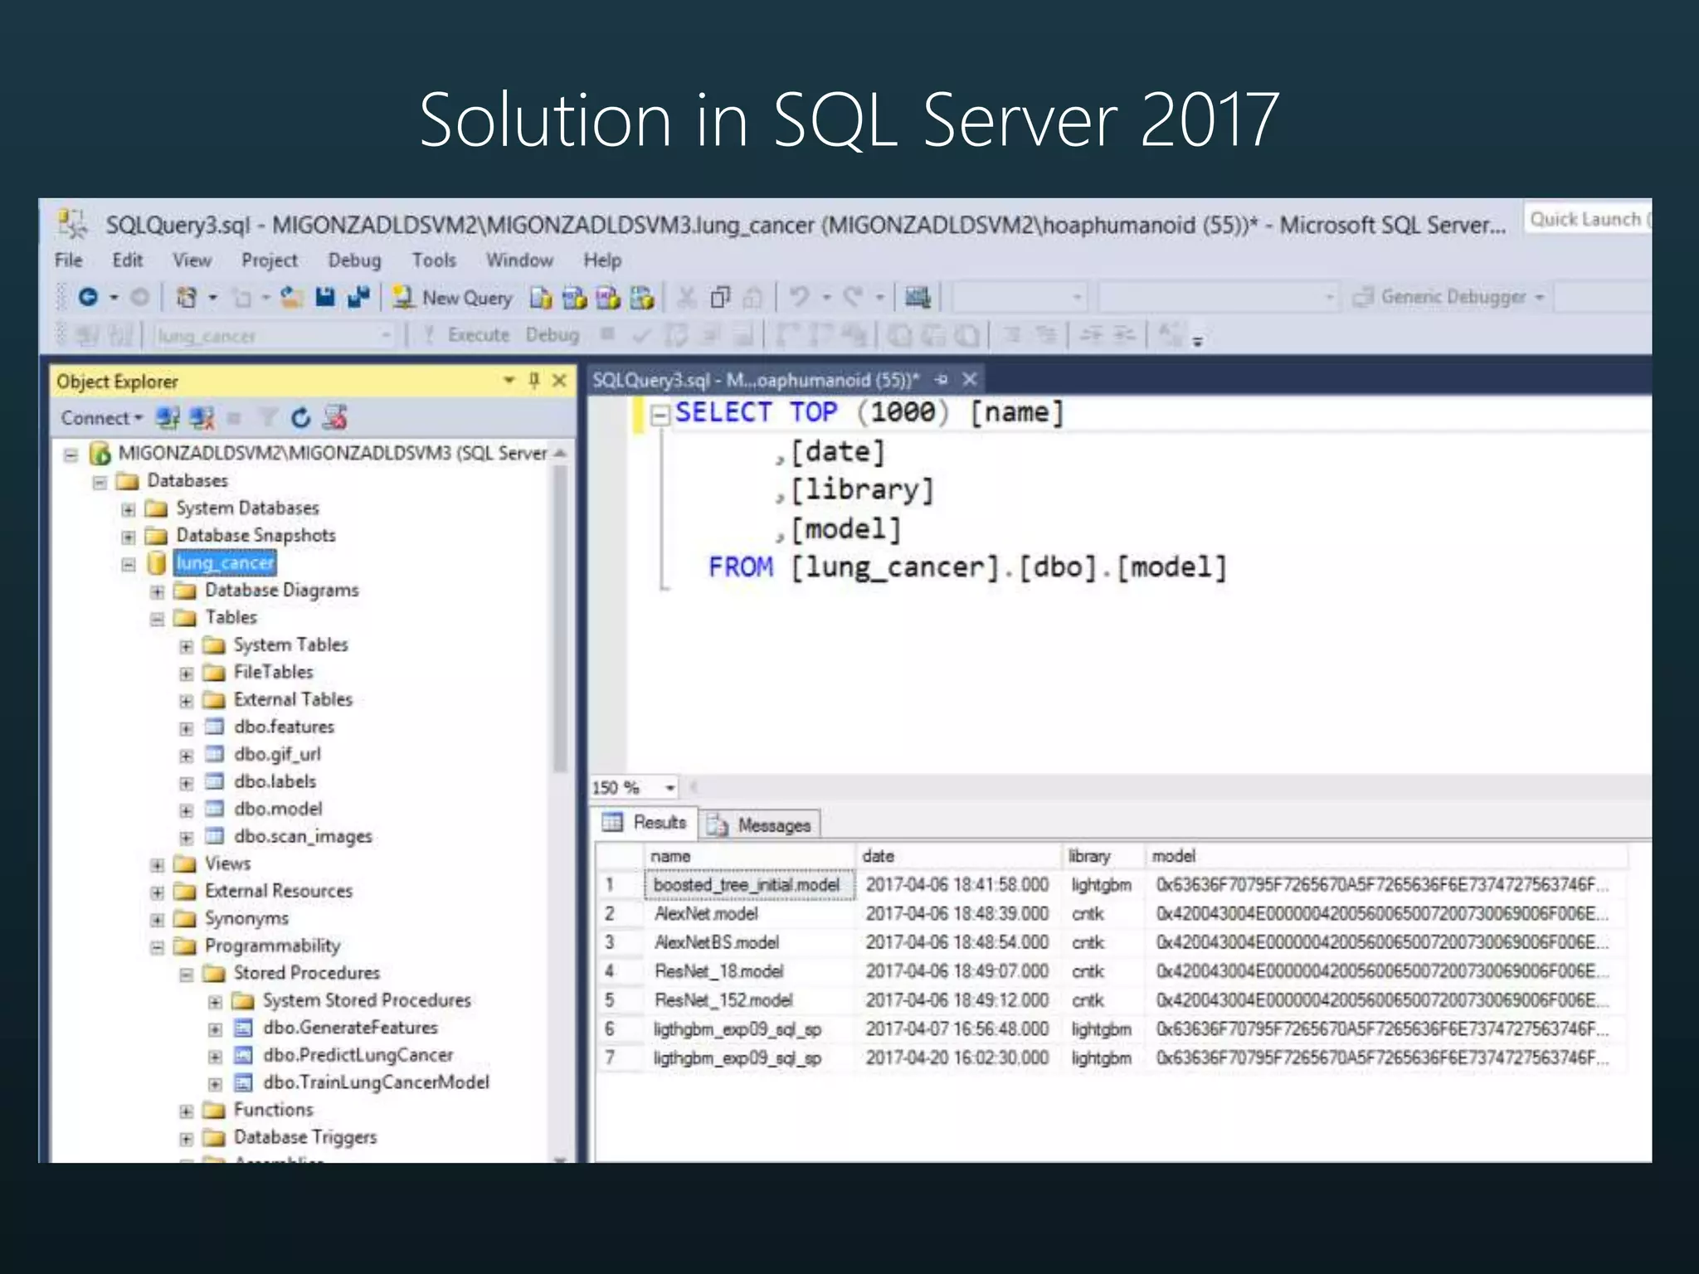Viewport: 1699px width, 1274px height.
Task: Switch to the Messages tab
Action: 760,824
